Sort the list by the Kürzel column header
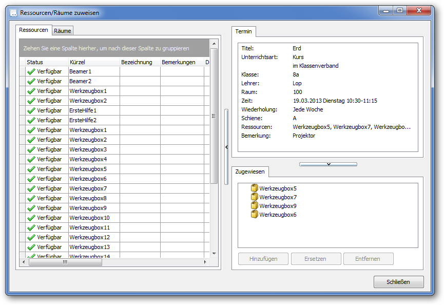444x305 pixels. (x=93, y=62)
